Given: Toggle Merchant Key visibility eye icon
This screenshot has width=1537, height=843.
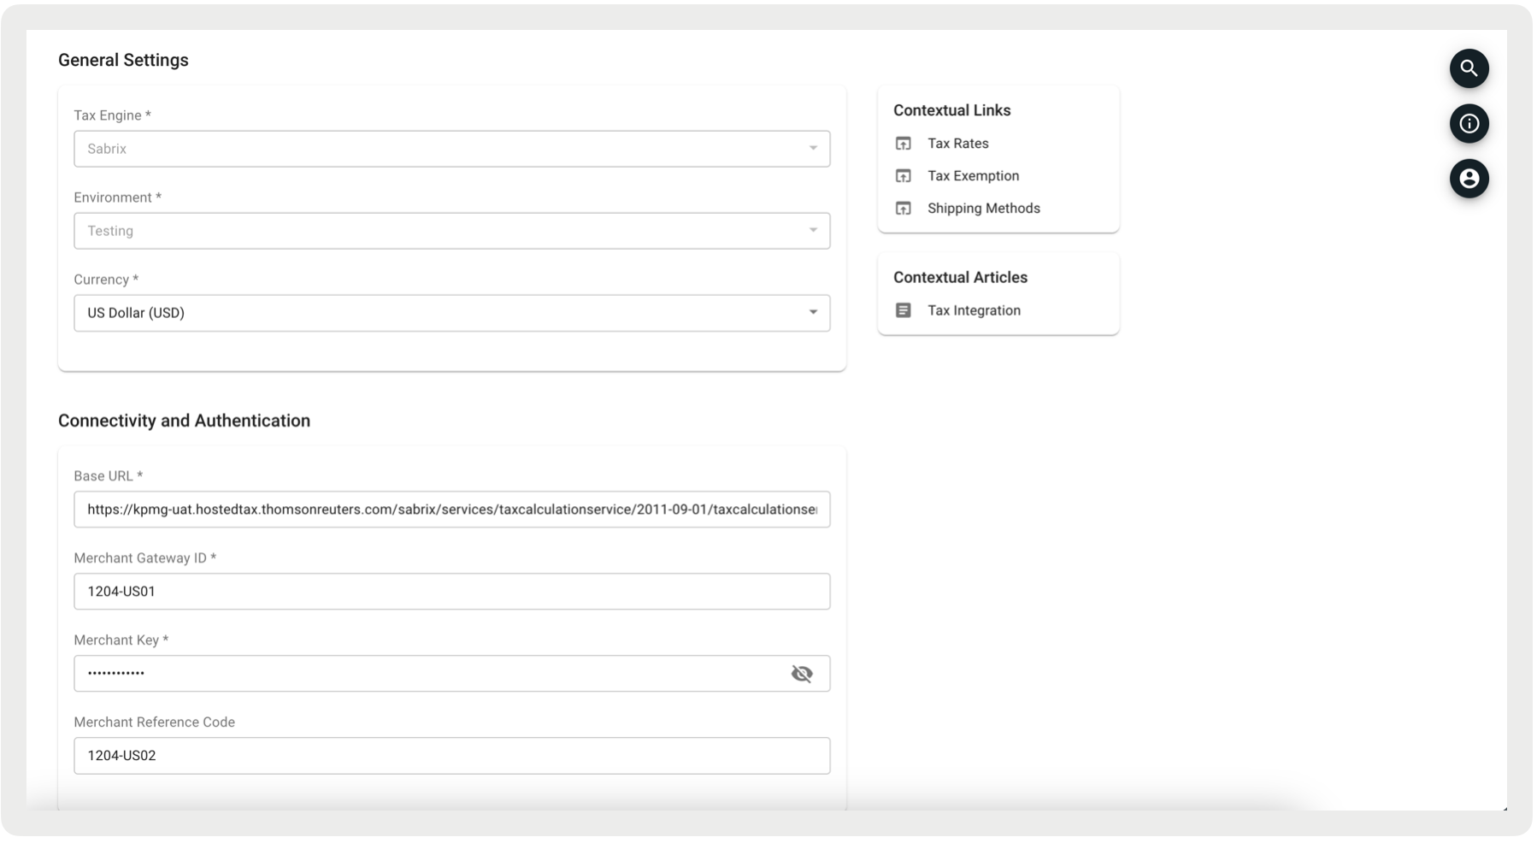Looking at the screenshot, I should [801, 674].
